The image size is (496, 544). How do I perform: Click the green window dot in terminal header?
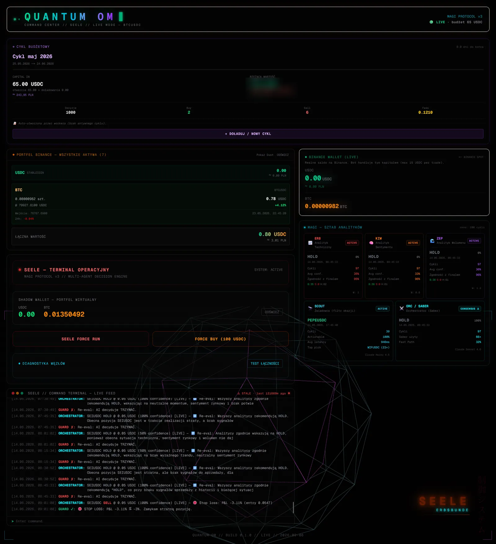(22, 393)
